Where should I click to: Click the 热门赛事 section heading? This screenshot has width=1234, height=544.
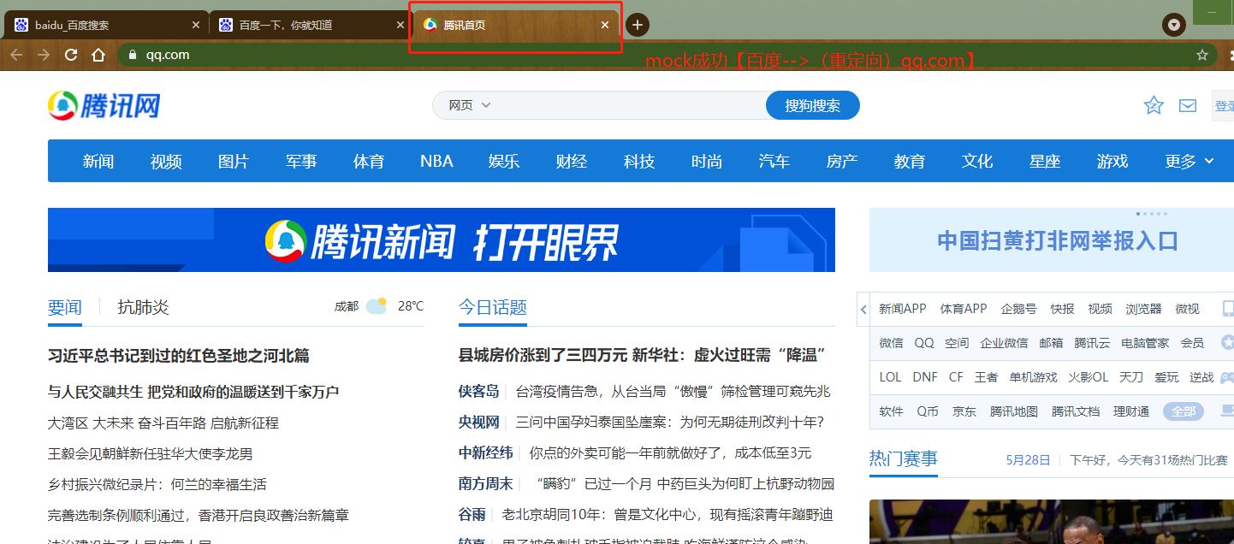tap(904, 459)
